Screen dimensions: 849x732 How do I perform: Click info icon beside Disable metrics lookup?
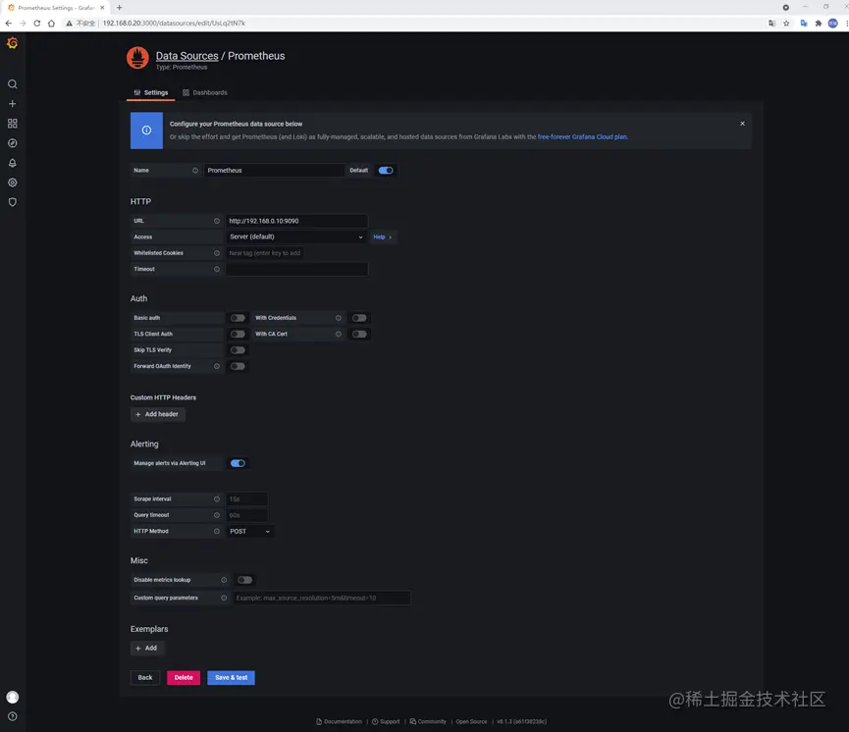tap(224, 580)
